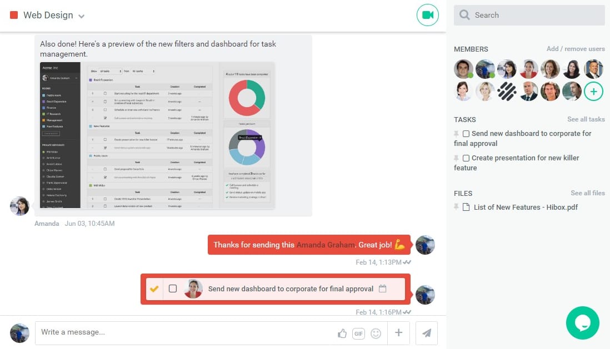The width and height of the screenshot is (610, 349).
Task: Click the calendar icon on the task message
Action: click(x=382, y=289)
